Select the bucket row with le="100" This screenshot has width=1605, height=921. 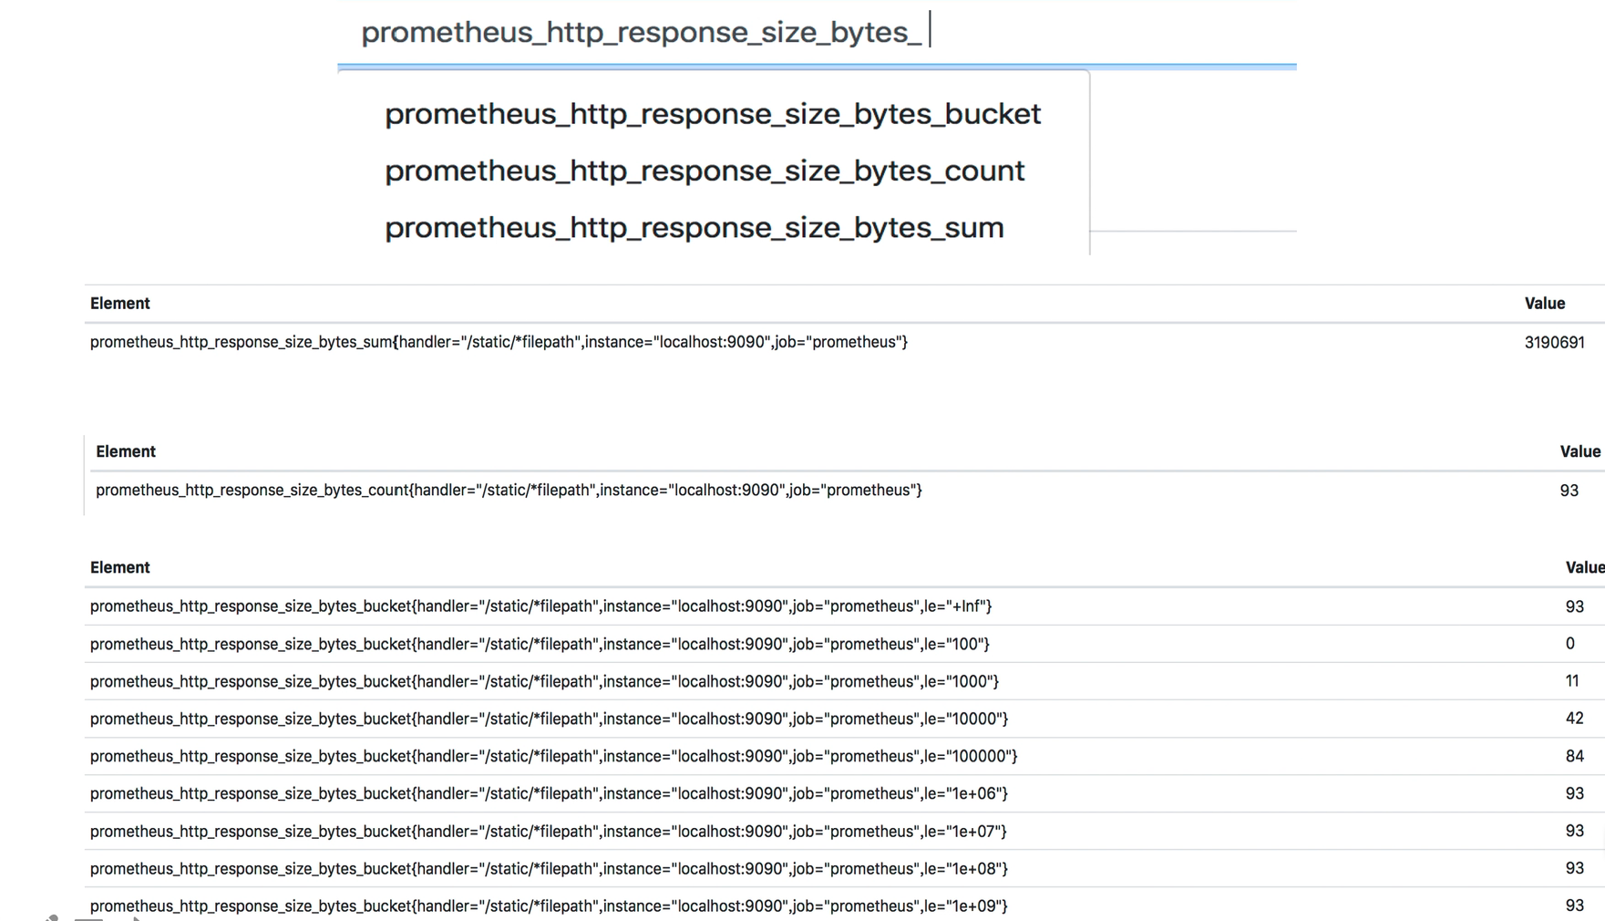(540, 644)
